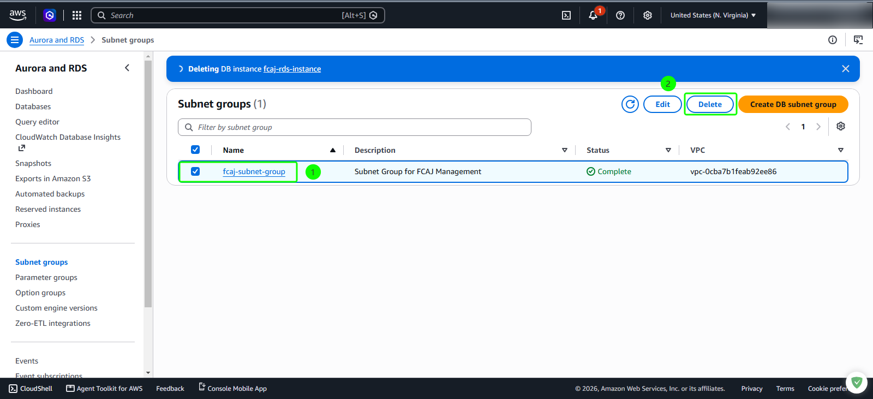Refresh the subnet groups list
This screenshot has height=399, width=873.
[x=630, y=104]
